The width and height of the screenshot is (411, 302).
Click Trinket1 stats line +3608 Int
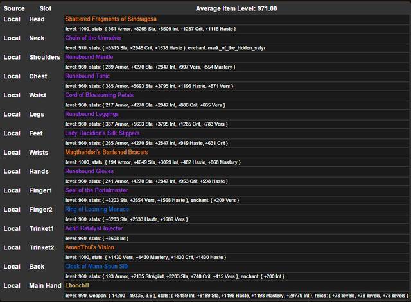pos(97,239)
